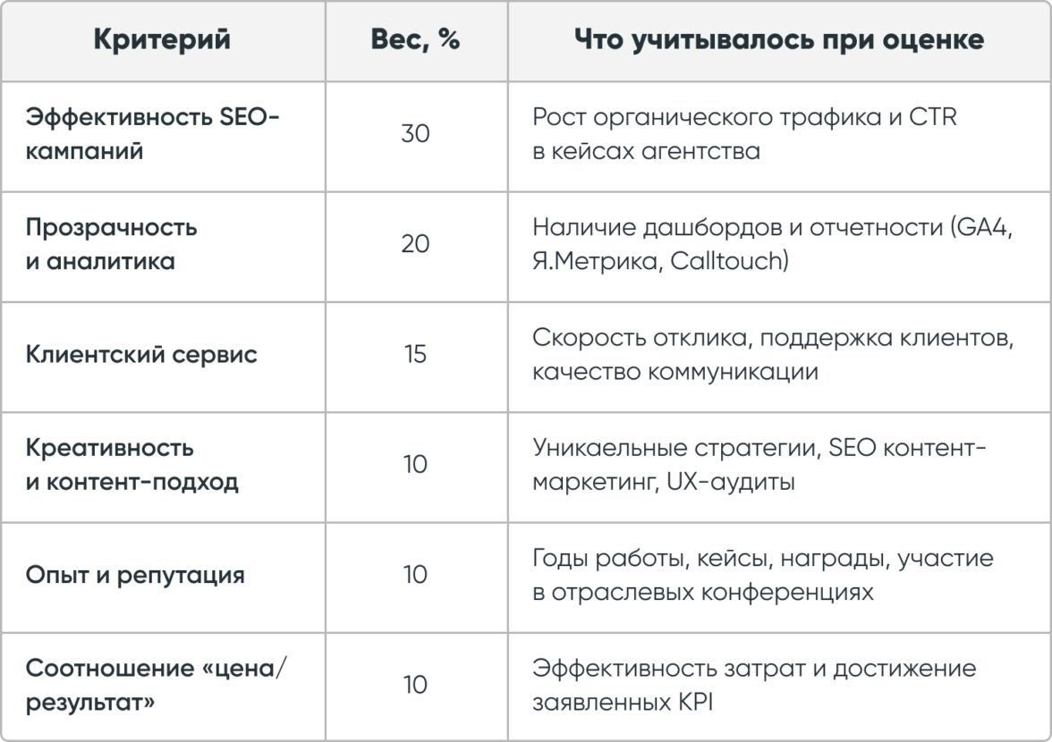The width and height of the screenshot is (1052, 742).
Task: Click weight 10 in the Креативность row
Action: 415,464
